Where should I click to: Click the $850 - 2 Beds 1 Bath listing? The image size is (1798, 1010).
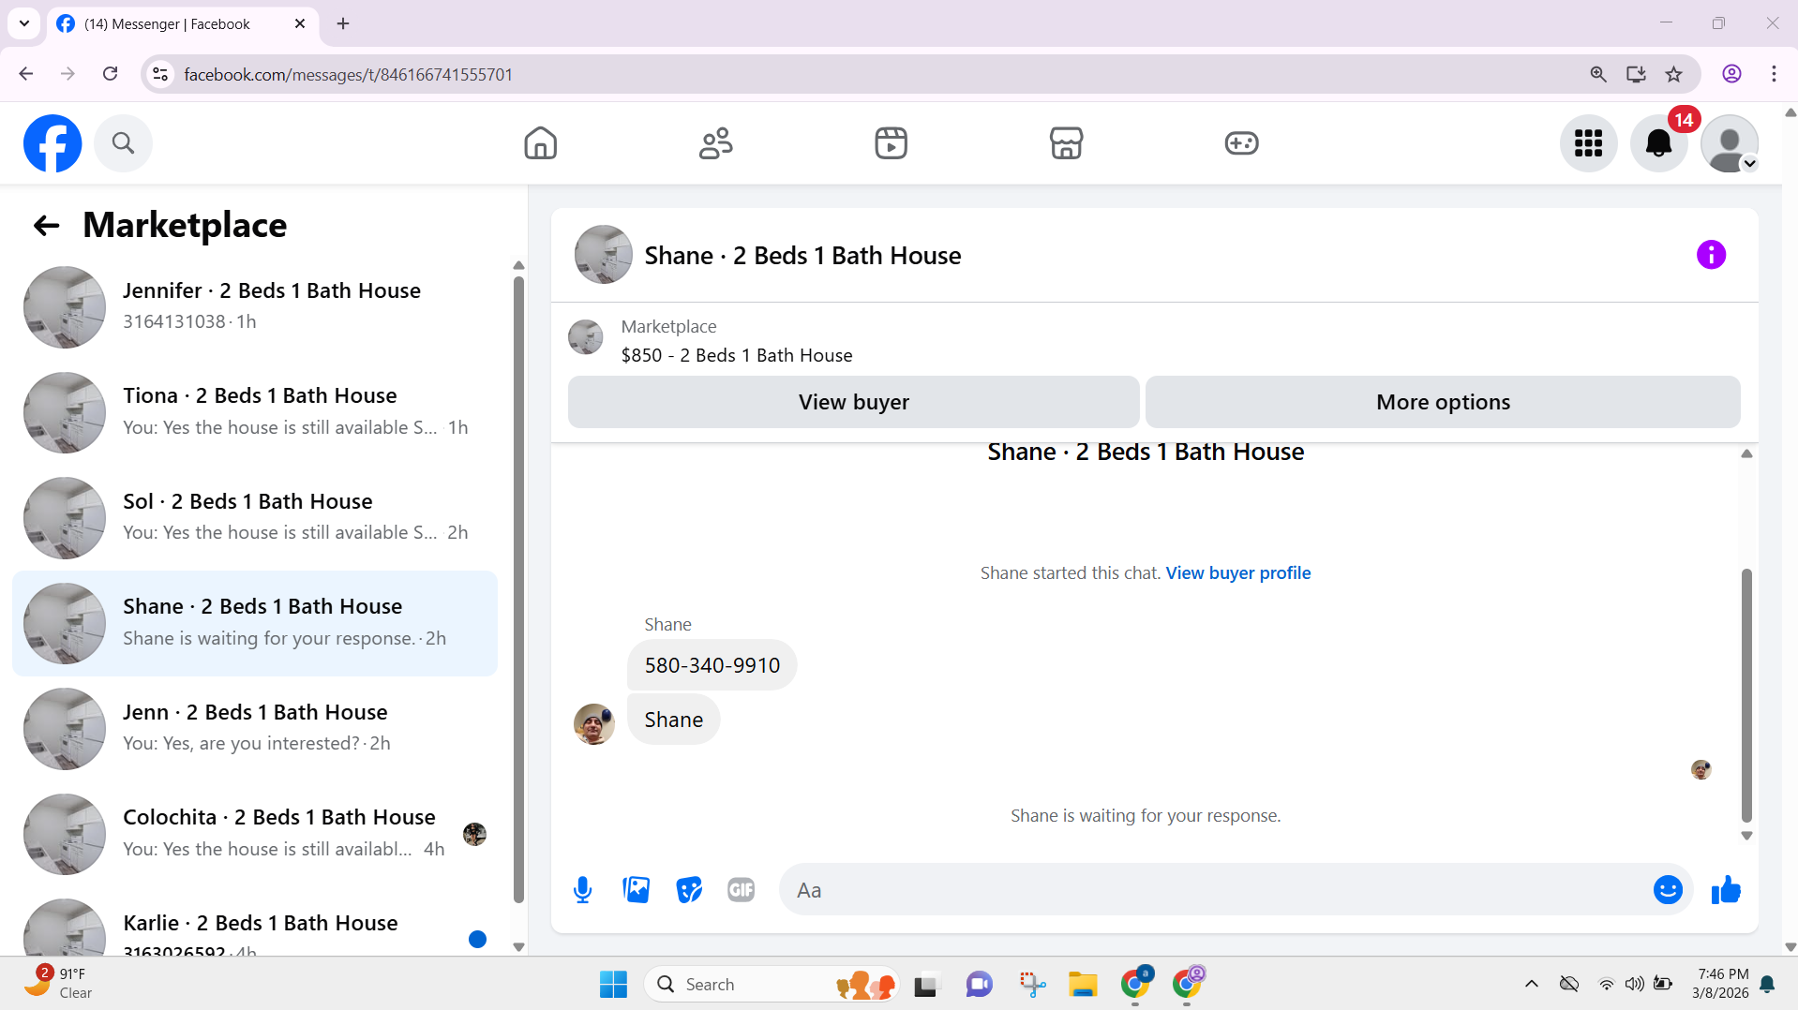click(736, 355)
